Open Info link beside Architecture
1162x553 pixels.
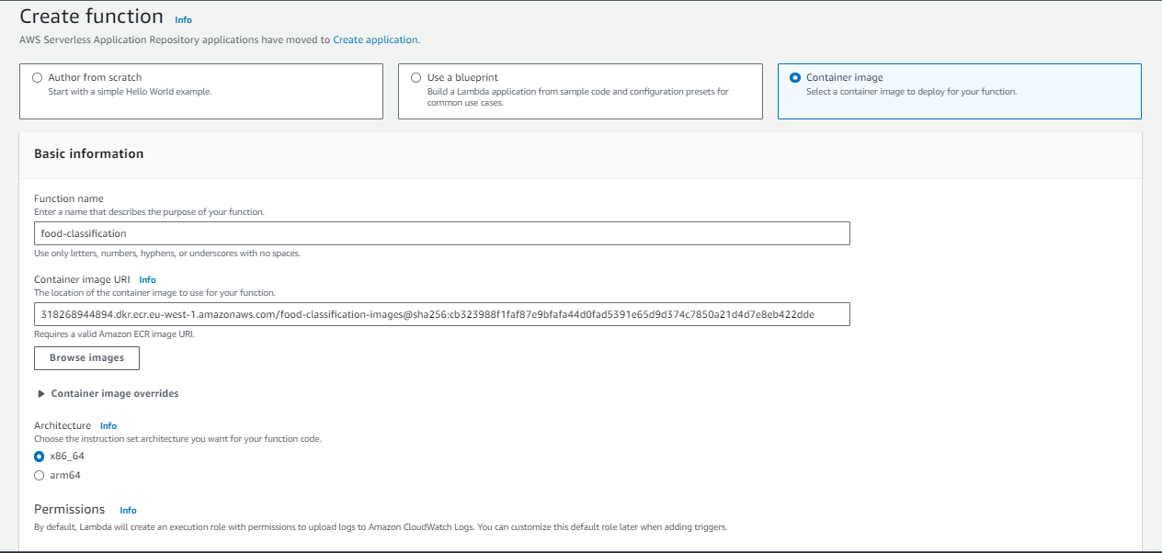pos(108,426)
